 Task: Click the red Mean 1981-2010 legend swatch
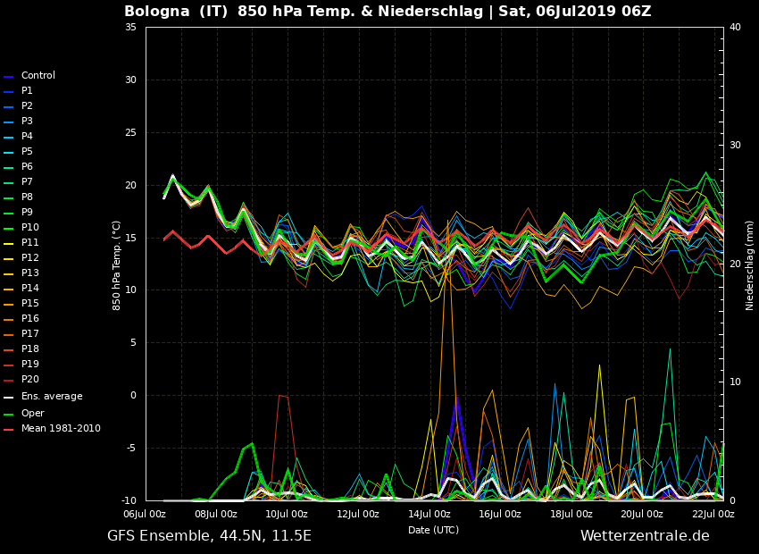[x=9, y=429]
